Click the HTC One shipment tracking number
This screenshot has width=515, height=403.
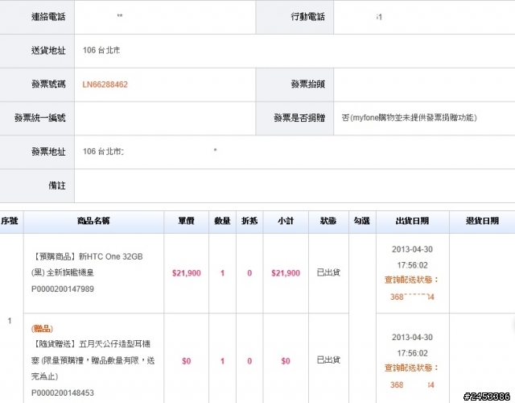point(413,297)
